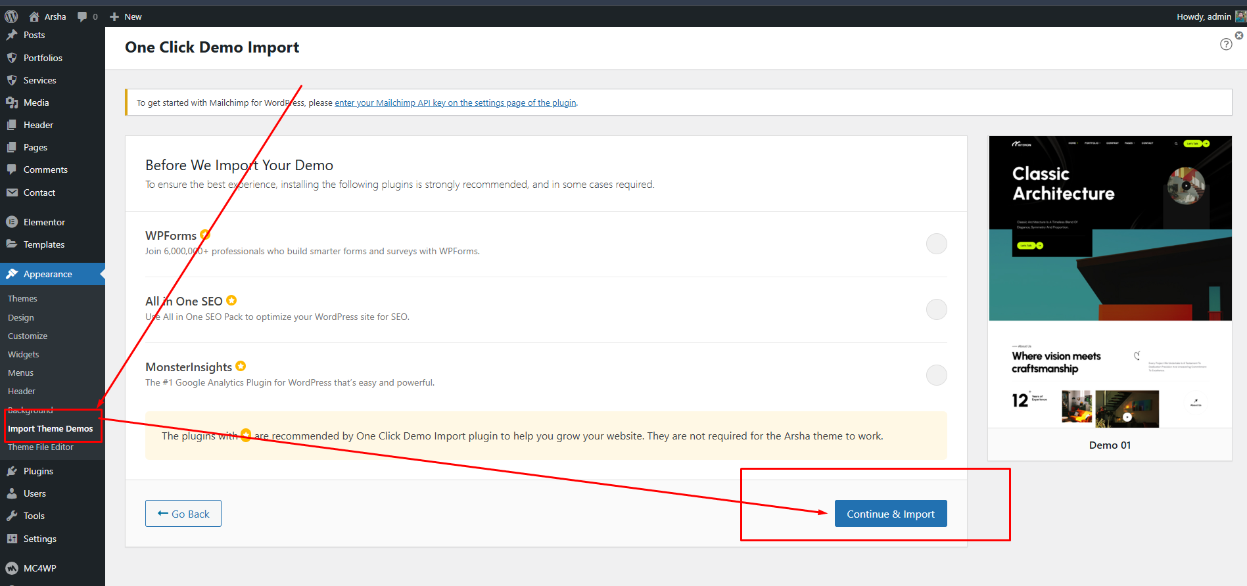Image resolution: width=1247 pixels, height=586 pixels.
Task: Click the Demo 01 preview thumbnail
Action: [1110, 282]
